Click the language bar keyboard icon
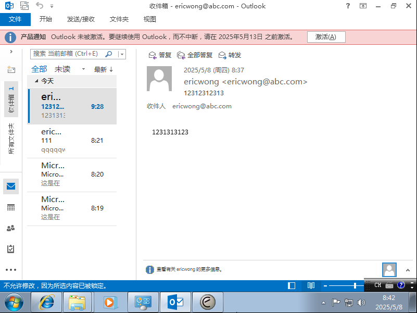Viewport: 417px width, 313px height. point(389,285)
